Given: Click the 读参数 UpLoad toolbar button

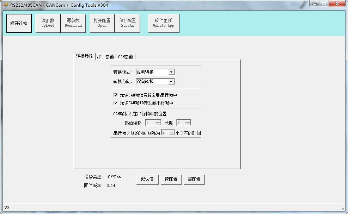Looking at the screenshot, I should pos(48,23).
